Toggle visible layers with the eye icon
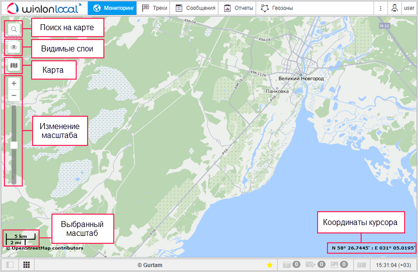418x272 pixels. click(14, 47)
